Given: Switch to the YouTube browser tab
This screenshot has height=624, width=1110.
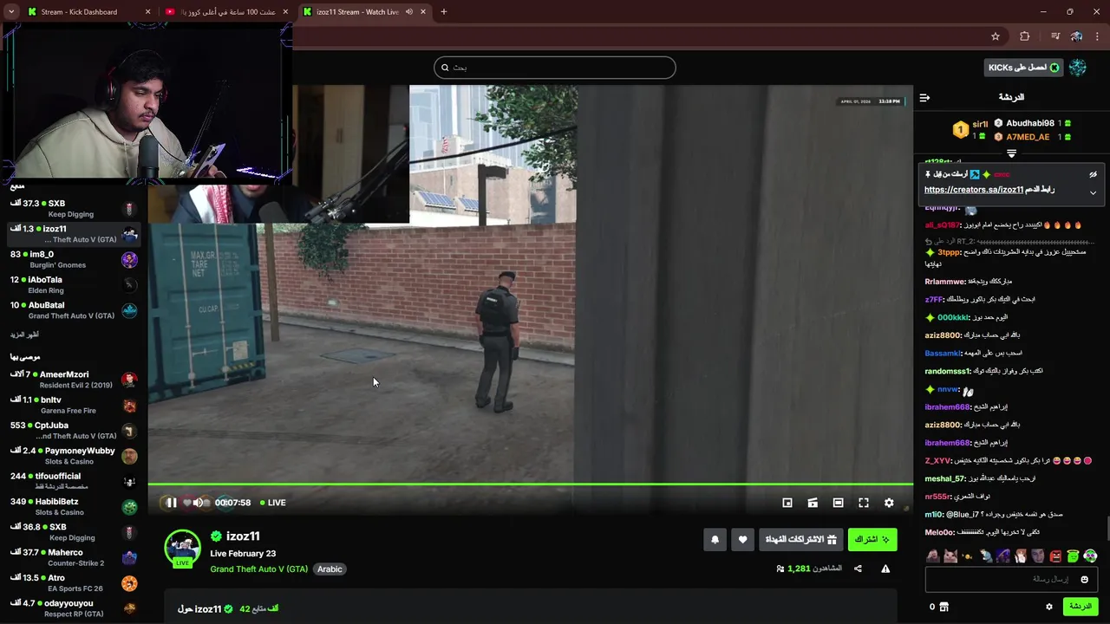Looking at the screenshot, I should click(x=225, y=12).
